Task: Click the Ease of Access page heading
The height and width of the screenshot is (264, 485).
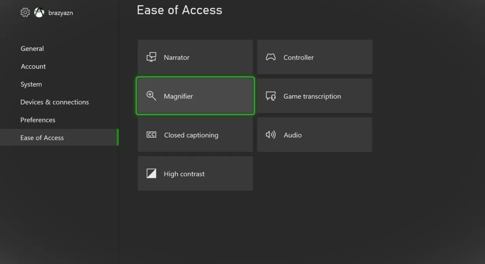Action: [x=179, y=10]
